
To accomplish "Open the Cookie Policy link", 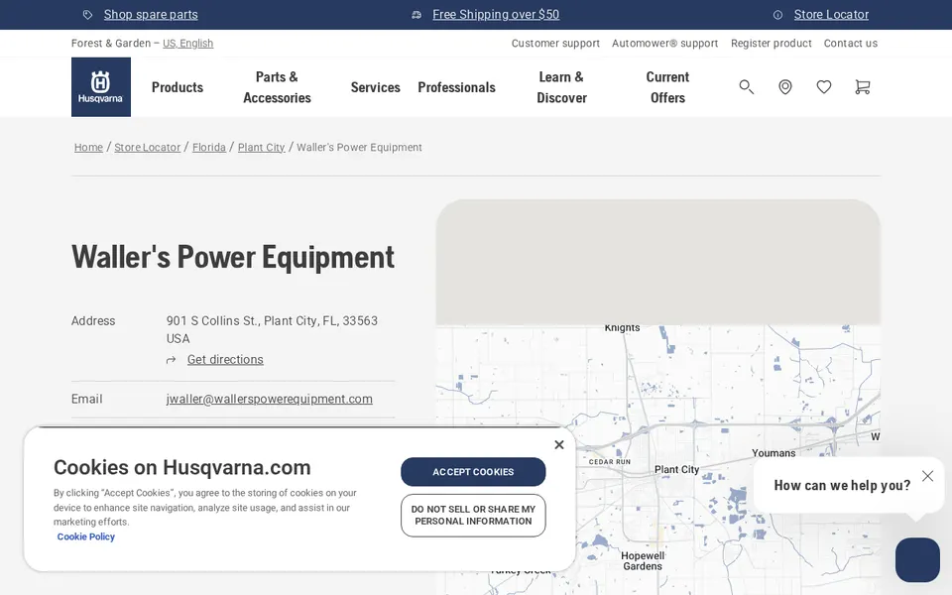I will (x=85, y=536).
